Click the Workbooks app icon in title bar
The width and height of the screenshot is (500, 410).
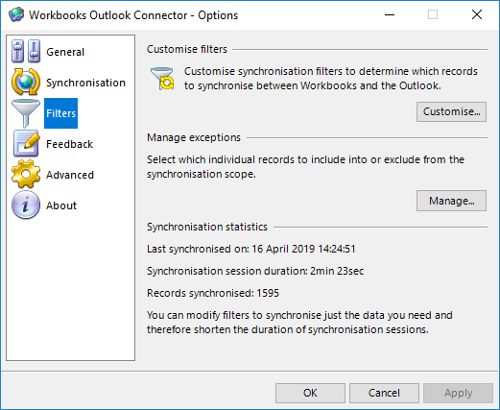[16, 14]
